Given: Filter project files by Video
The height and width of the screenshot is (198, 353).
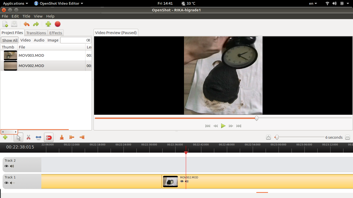Looking at the screenshot, I should point(25,40).
